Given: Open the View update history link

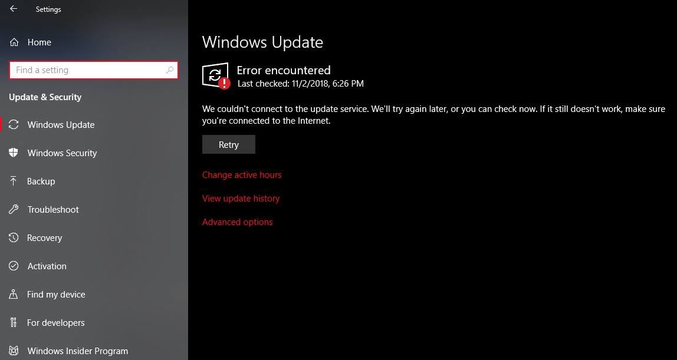Looking at the screenshot, I should point(241,199).
